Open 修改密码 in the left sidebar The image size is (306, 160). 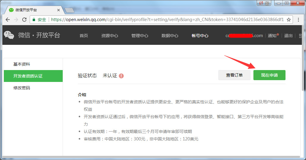(x=22, y=88)
